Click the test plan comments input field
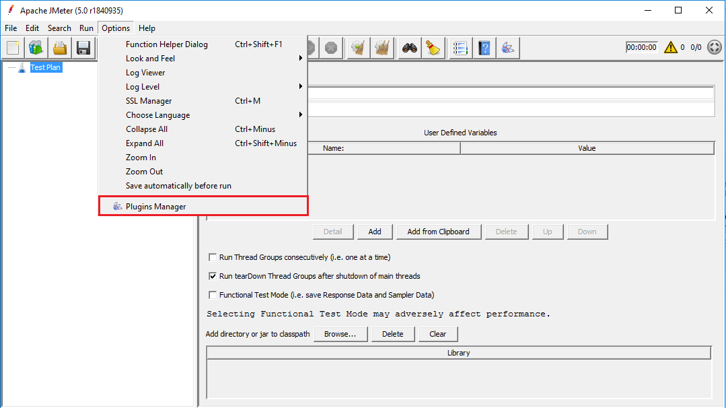The image size is (726, 408). pos(511,109)
